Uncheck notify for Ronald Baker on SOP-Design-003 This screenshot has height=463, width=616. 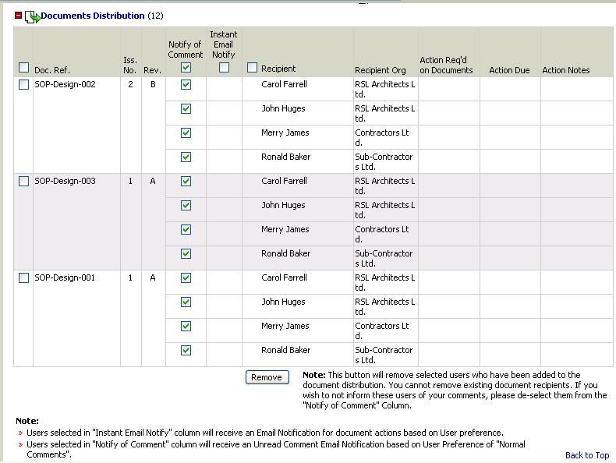[x=186, y=253]
